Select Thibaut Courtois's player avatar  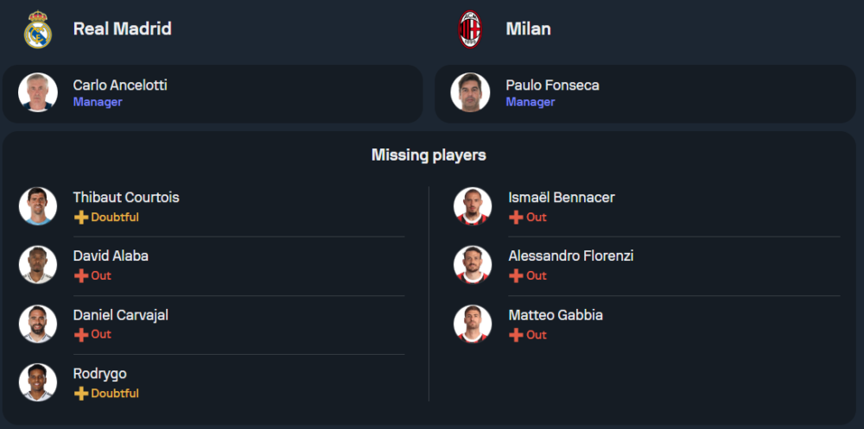pyautogui.click(x=38, y=206)
